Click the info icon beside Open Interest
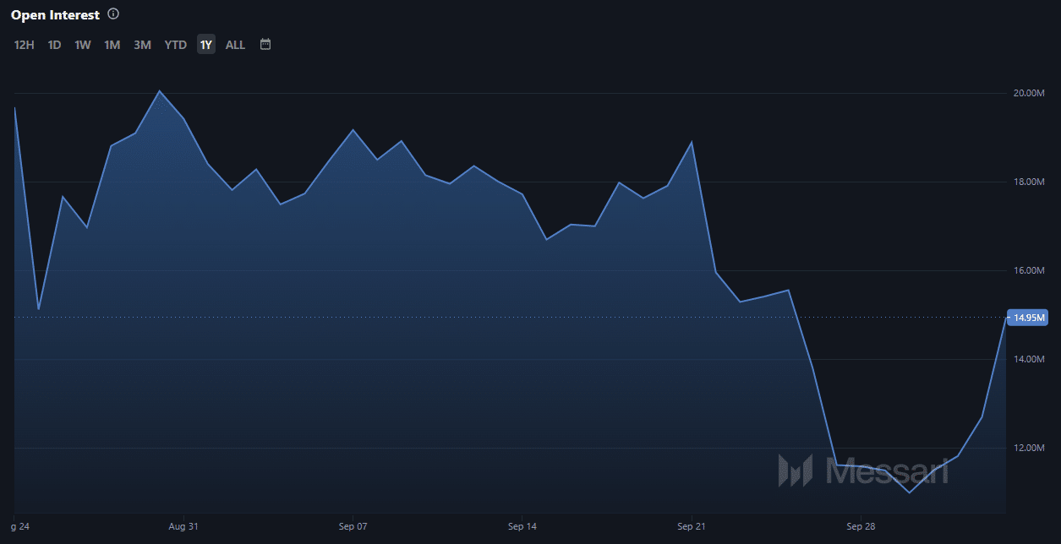Viewport: 1061px width, 544px height. tap(114, 14)
